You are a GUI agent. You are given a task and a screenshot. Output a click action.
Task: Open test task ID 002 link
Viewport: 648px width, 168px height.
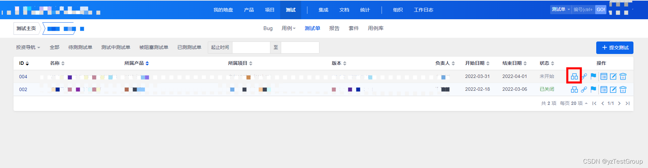(x=23, y=89)
